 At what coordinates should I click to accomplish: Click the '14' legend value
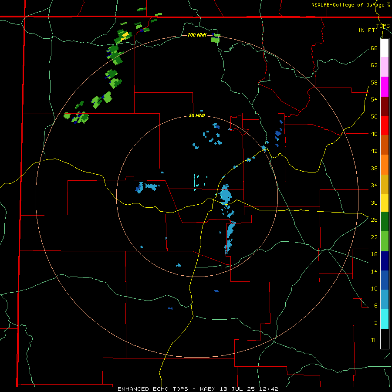pyautogui.click(x=374, y=271)
